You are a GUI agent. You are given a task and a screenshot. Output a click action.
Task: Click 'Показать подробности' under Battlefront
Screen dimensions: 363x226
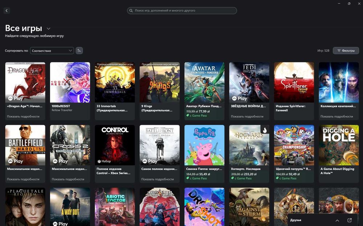point(158,179)
